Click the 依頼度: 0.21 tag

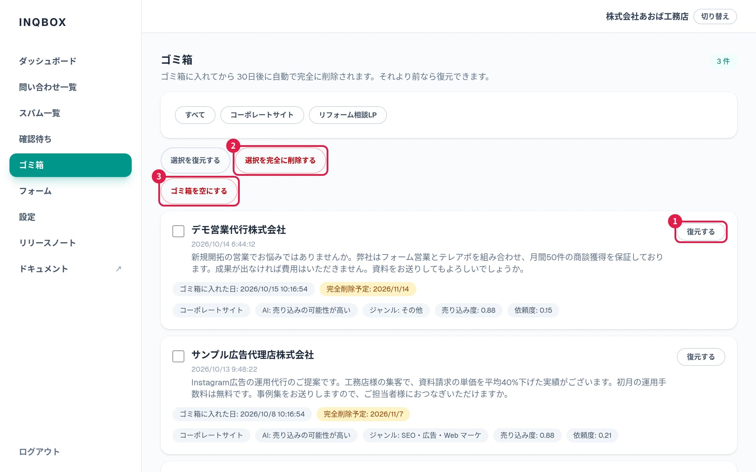pos(592,435)
